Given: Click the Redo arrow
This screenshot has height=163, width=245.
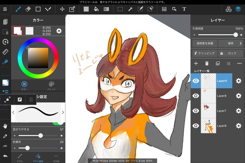Looking at the screenshot, I should [x=5, y=146].
